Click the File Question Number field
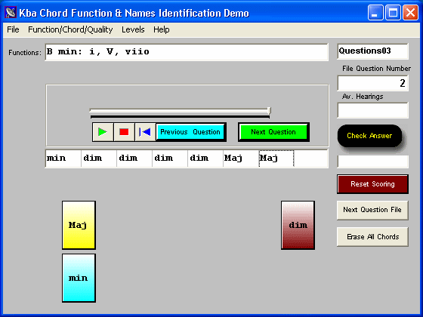Image resolution: width=423 pixels, height=317 pixels. (373, 83)
